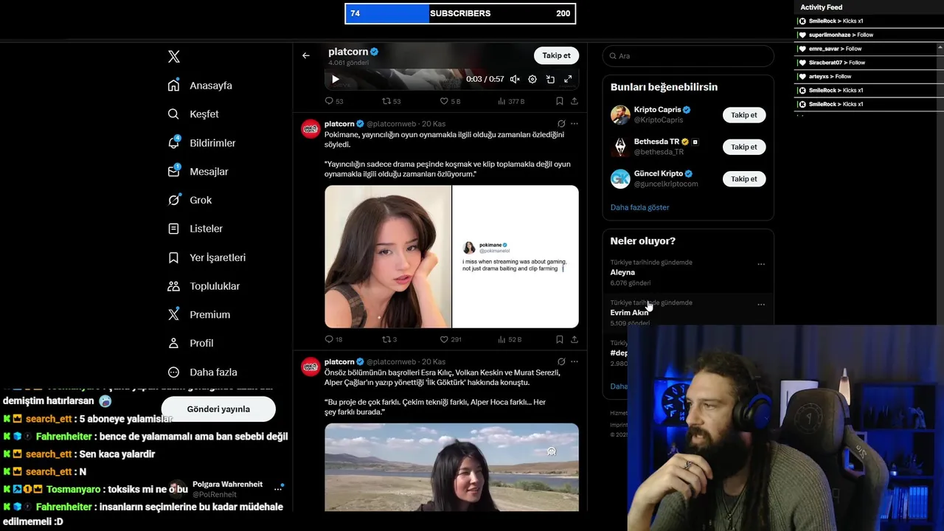Viewport: 944px width, 531px height.
Task: Click the subscribers goal progress bar
Action: 460,13
